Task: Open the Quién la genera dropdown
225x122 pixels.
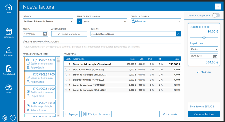Action: (x=156, y=21)
